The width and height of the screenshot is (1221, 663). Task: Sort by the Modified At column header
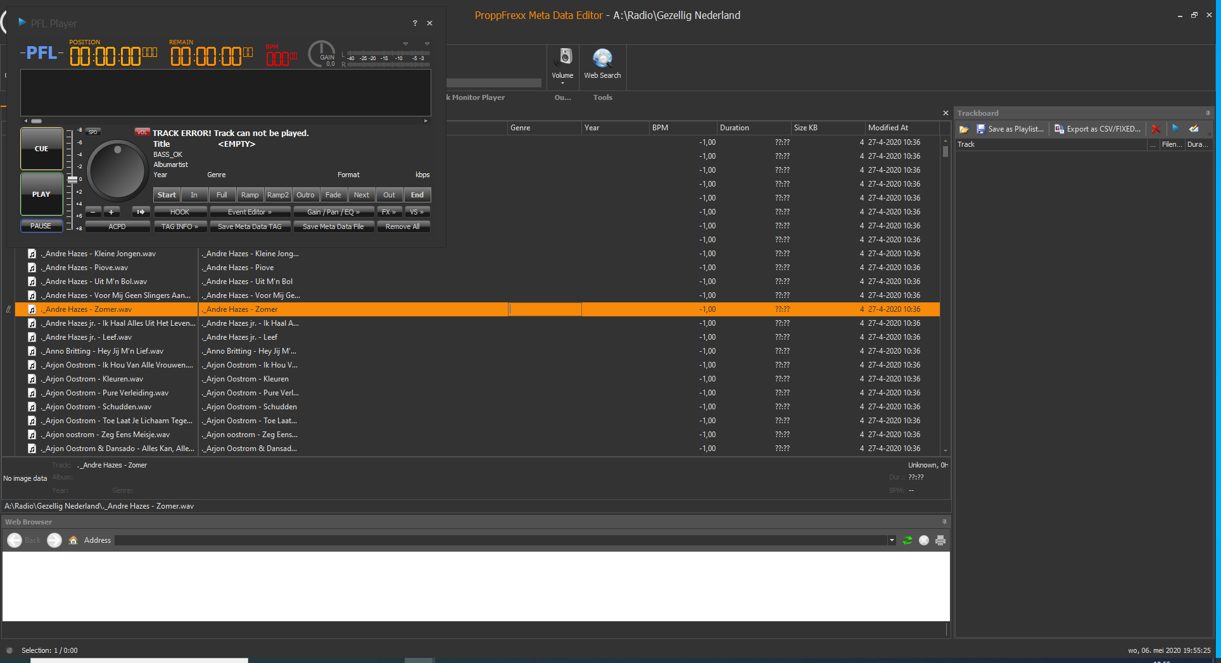click(902, 128)
